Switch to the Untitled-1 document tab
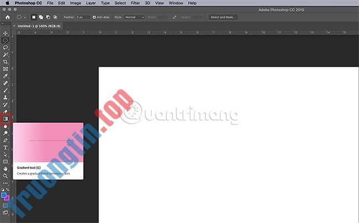The width and height of the screenshot is (359, 223). click(39, 26)
